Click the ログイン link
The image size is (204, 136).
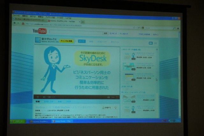(x=156, y=35)
